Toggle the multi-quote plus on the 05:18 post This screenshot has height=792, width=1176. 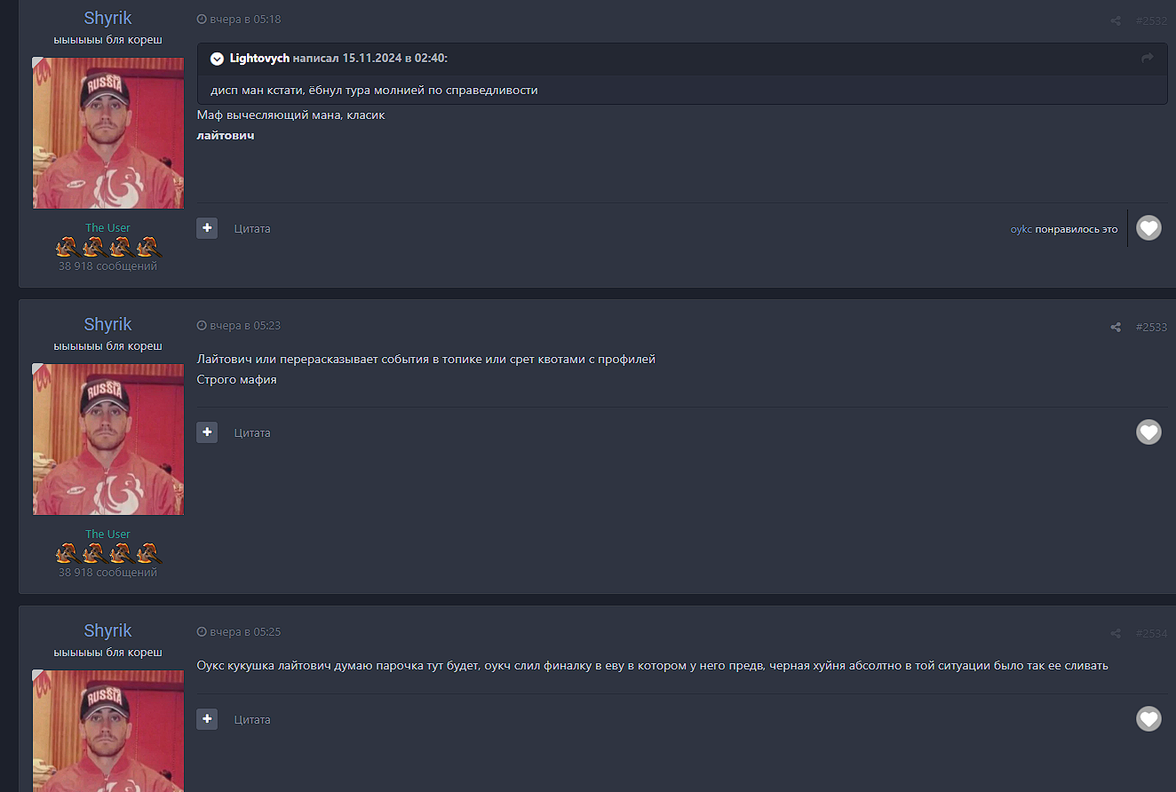(x=207, y=228)
